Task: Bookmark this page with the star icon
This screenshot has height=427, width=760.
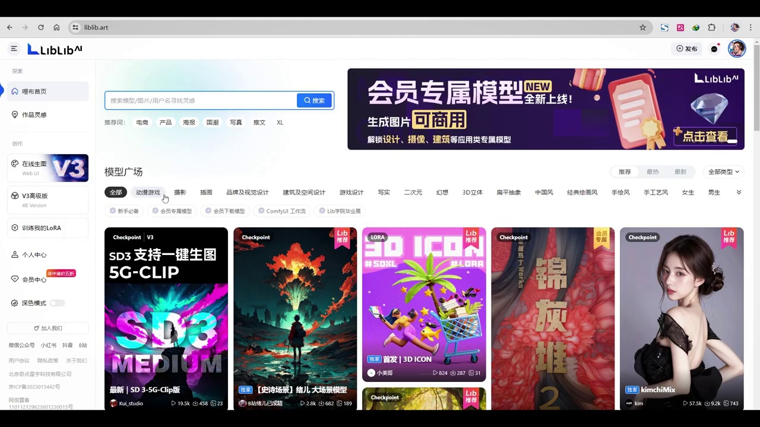Action: pos(642,27)
